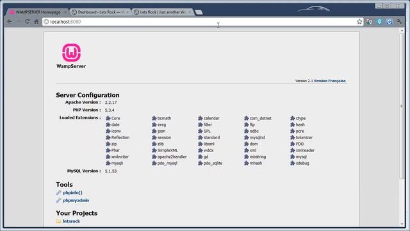The width and height of the screenshot is (410, 231).
Task: Close the Dashboard Lets Rock tab
Action: pyautogui.click(x=127, y=12)
